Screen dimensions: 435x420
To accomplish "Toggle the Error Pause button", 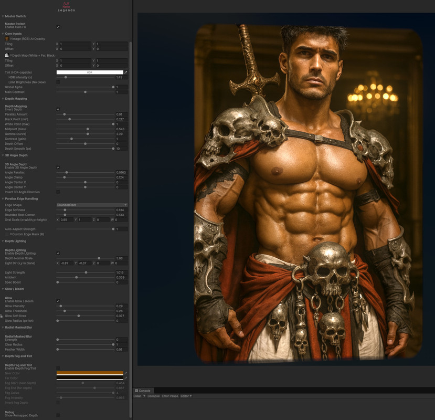I will click(170, 396).
